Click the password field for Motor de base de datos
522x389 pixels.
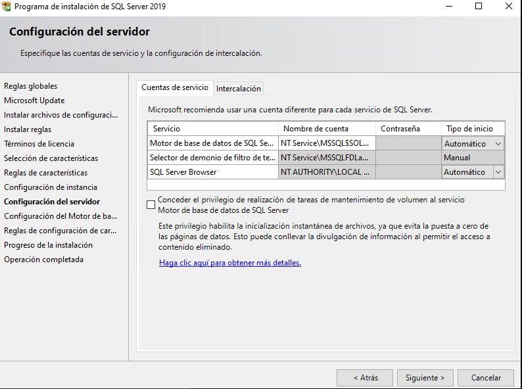(408, 143)
